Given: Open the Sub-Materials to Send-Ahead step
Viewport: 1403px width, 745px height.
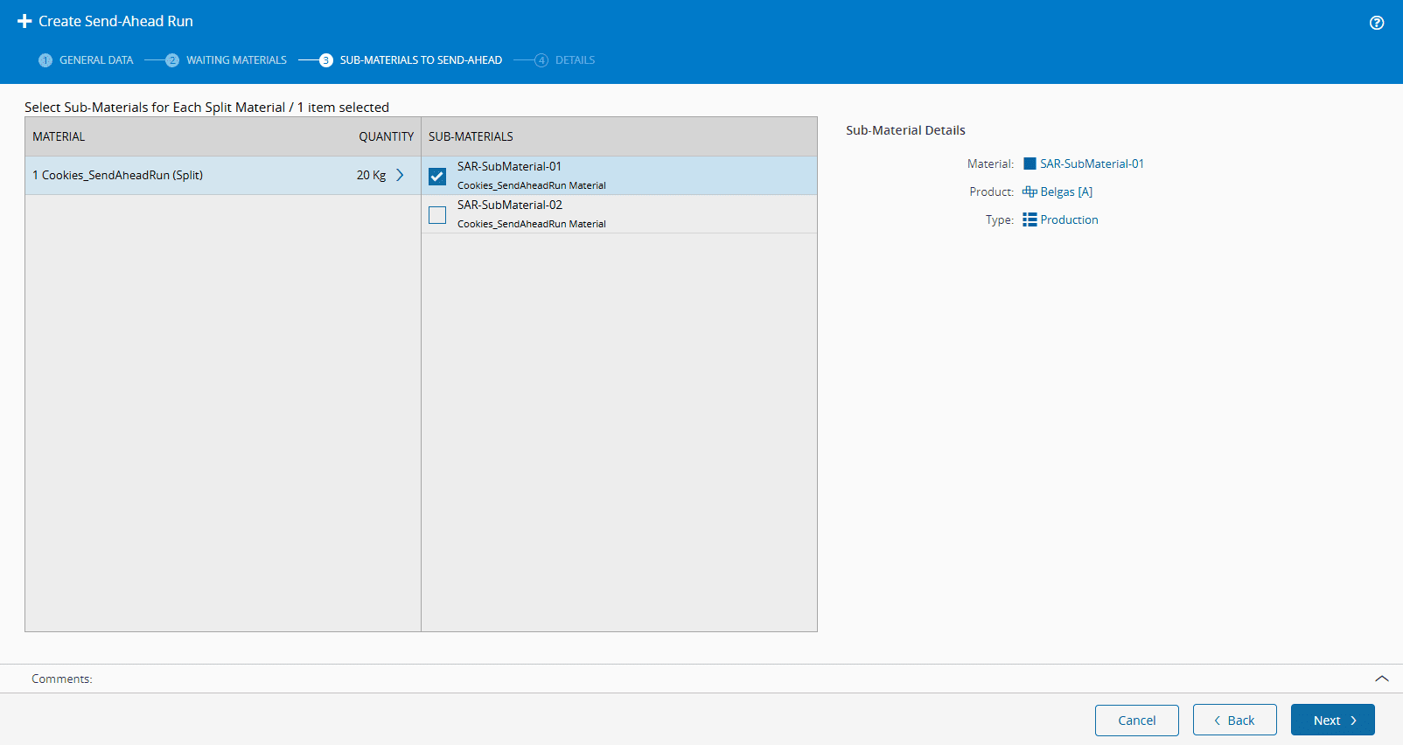Looking at the screenshot, I should click(421, 60).
